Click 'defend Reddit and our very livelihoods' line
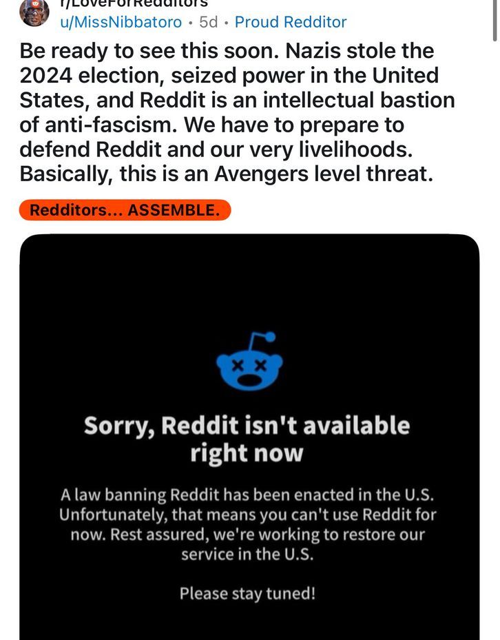This screenshot has height=640, width=500. pyautogui.click(x=216, y=149)
